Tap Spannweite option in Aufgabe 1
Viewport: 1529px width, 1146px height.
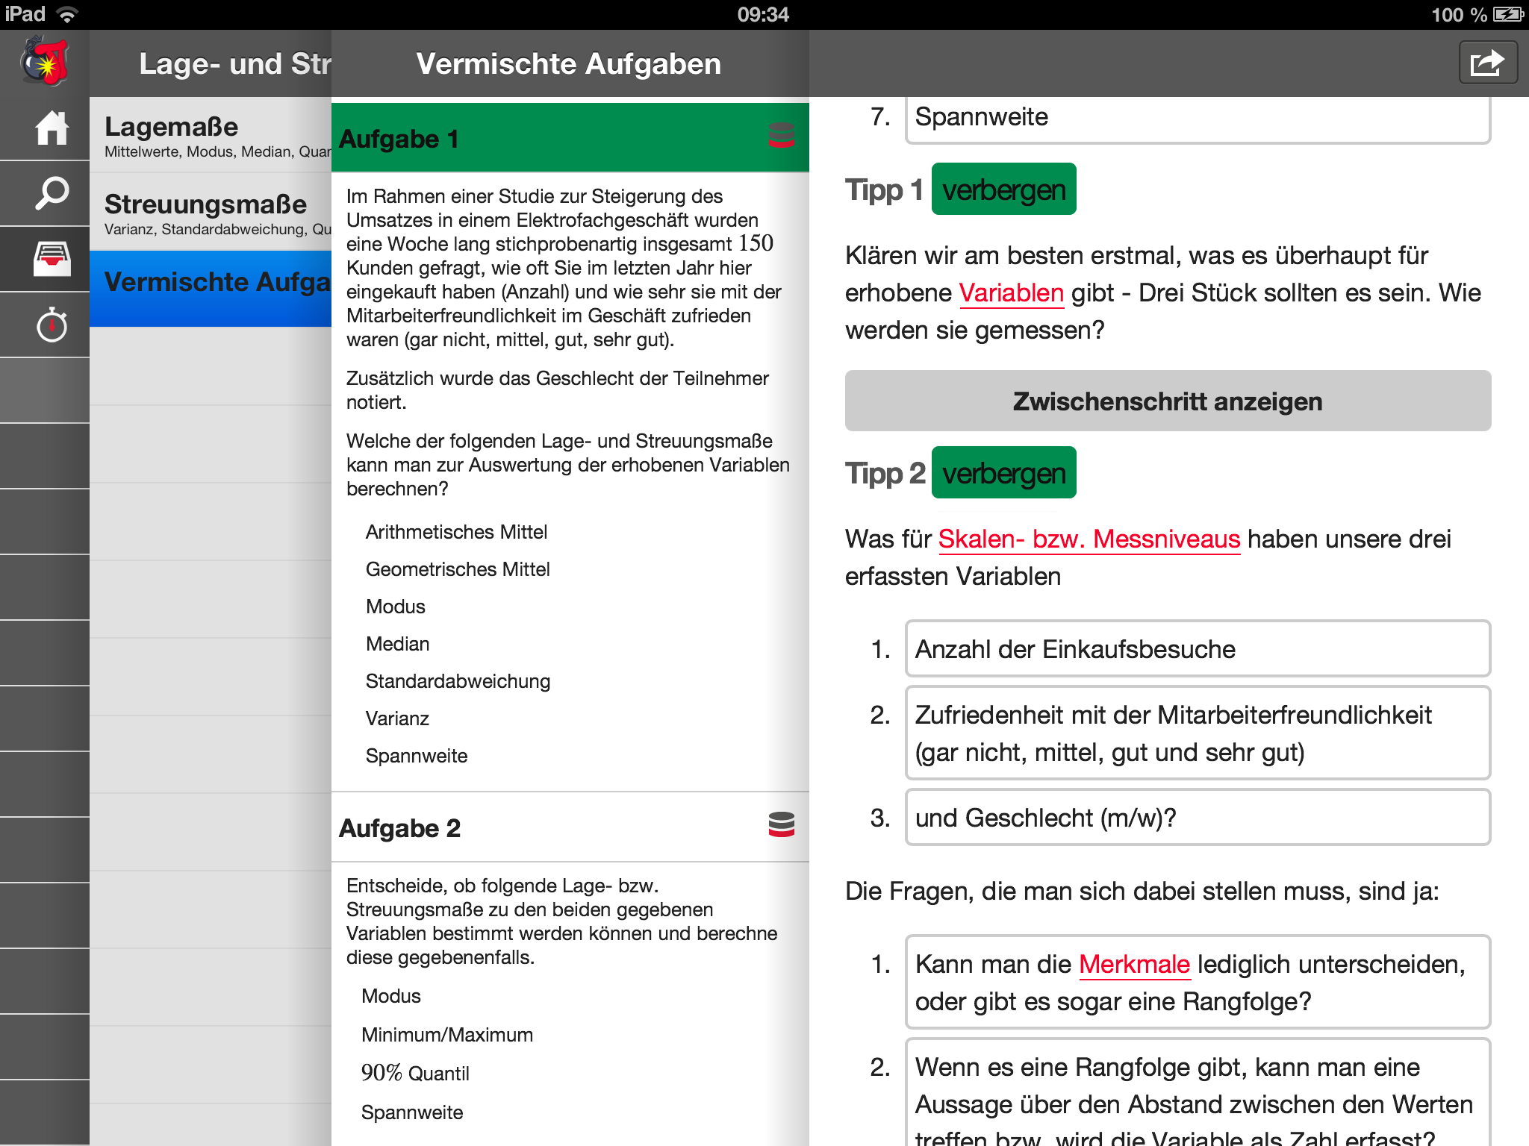[x=416, y=756]
